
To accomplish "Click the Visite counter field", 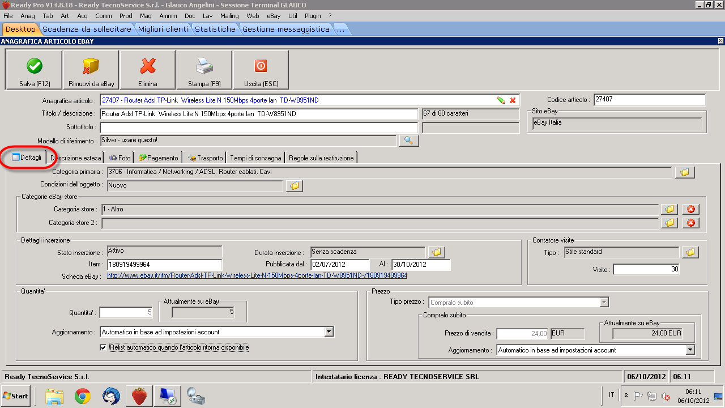I will coord(646,270).
